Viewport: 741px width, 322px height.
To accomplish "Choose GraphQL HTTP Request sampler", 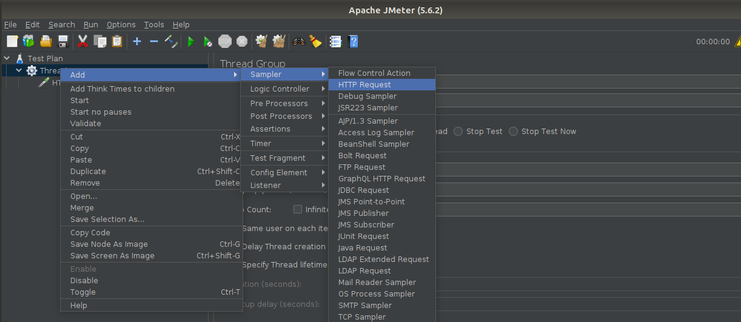I will click(382, 178).
